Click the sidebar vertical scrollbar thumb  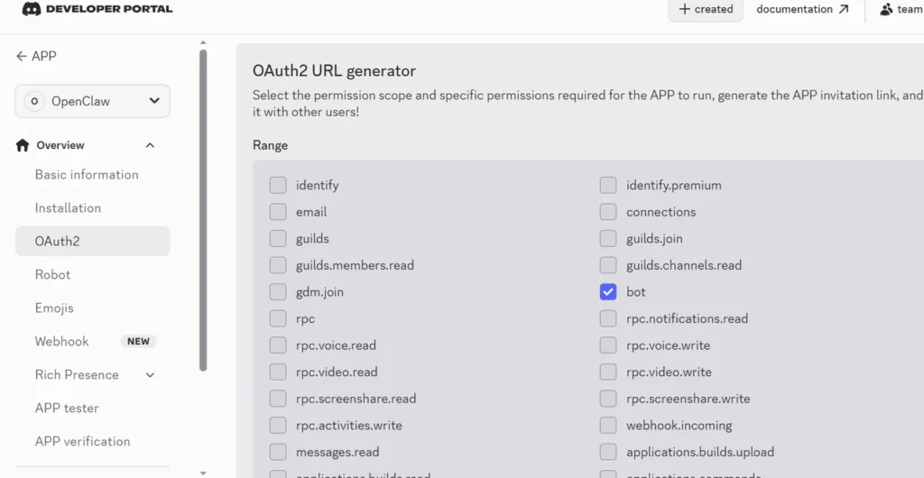coord(203,210)
